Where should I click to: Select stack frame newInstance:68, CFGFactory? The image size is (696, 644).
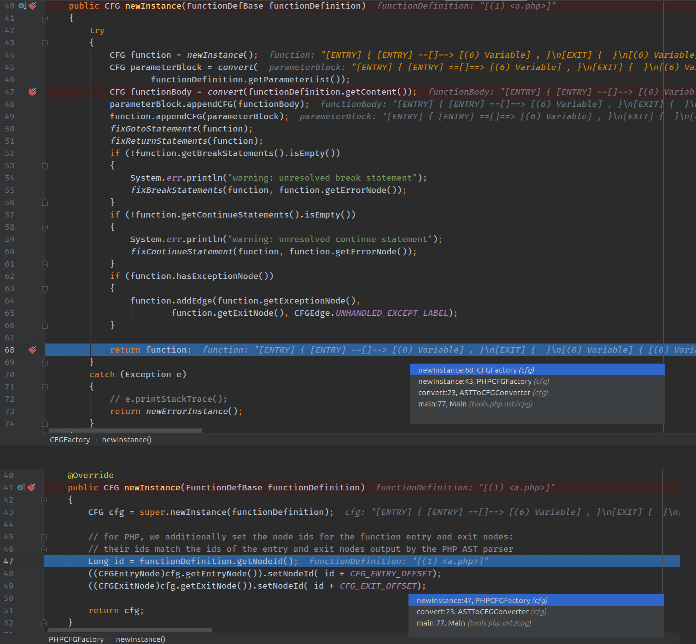click(x=537, y=370)
